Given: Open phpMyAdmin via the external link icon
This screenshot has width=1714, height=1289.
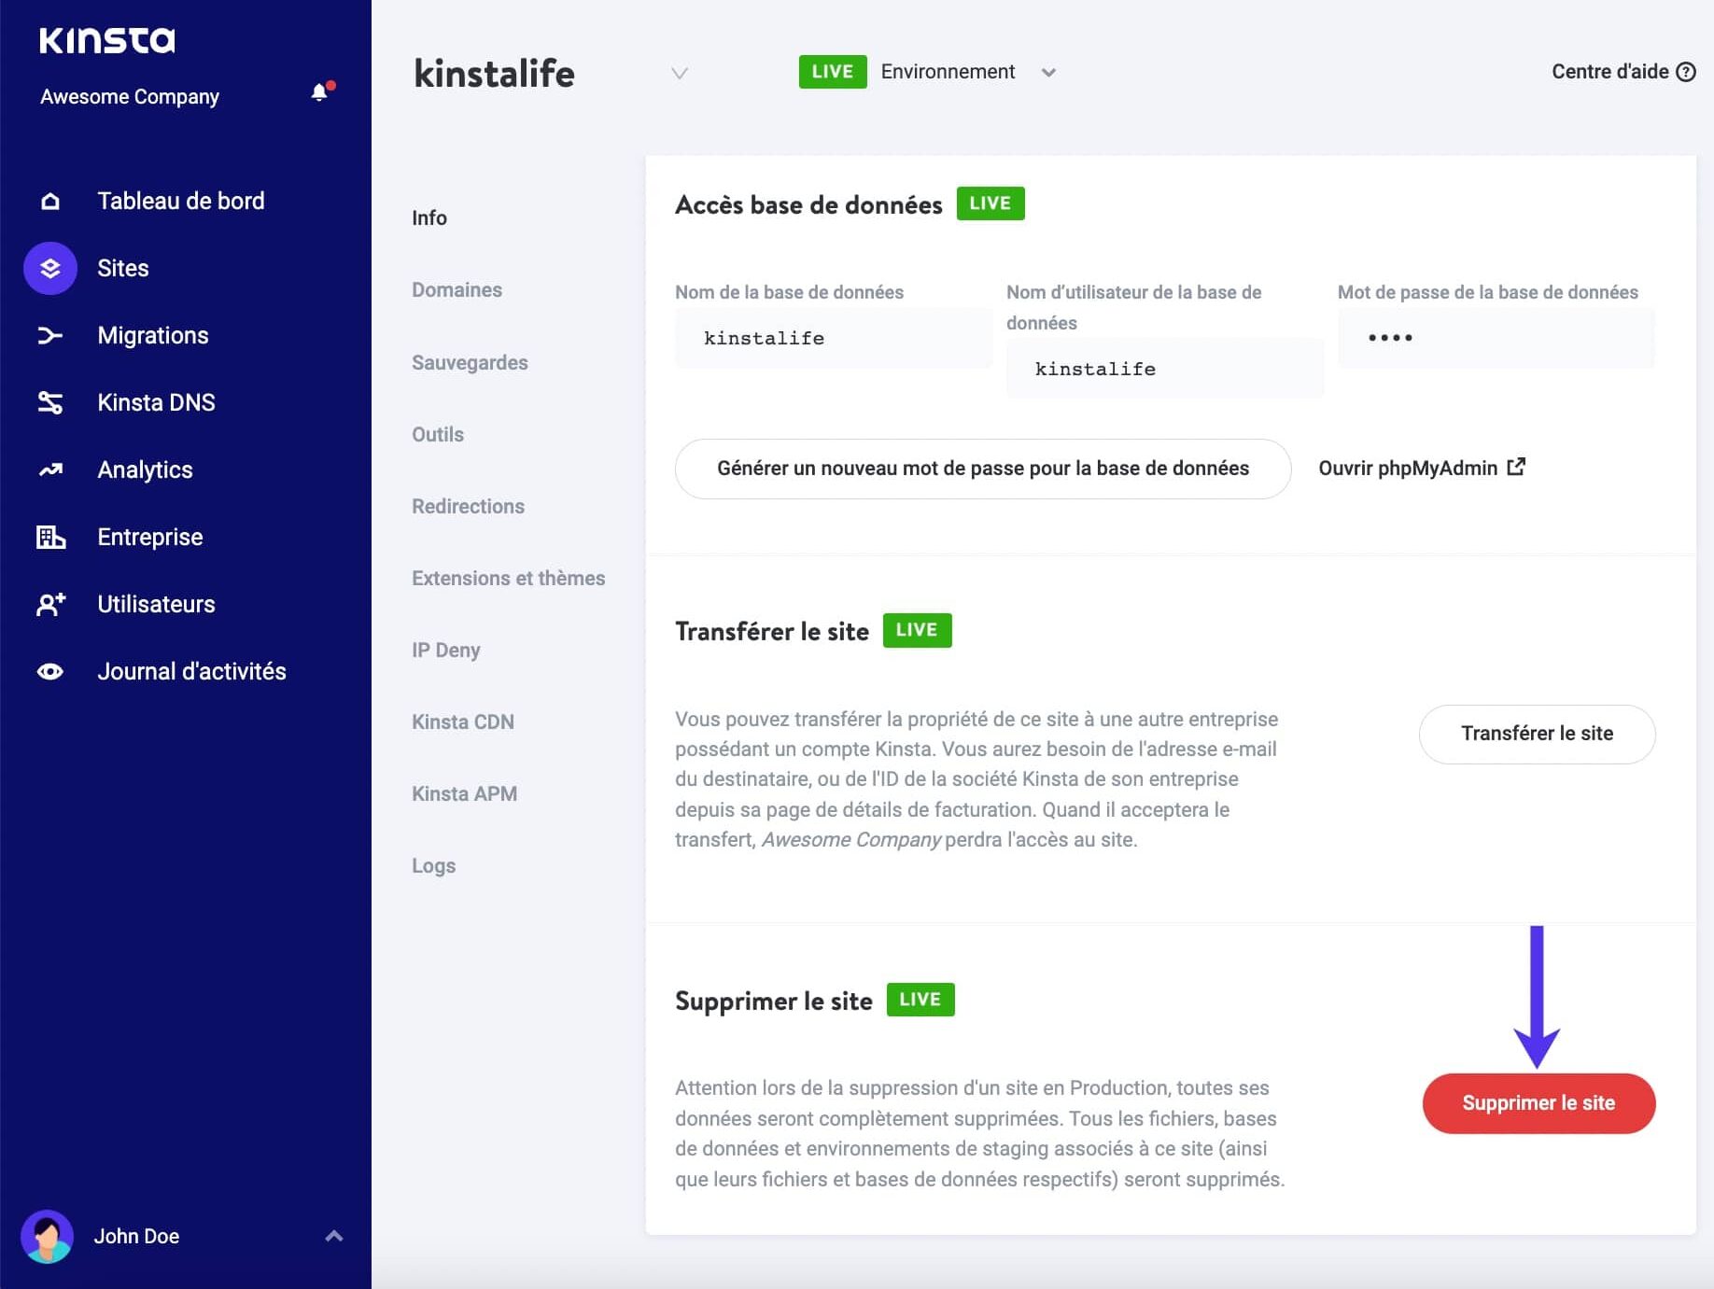Looking at the screenshot, I should point(1517,466).
